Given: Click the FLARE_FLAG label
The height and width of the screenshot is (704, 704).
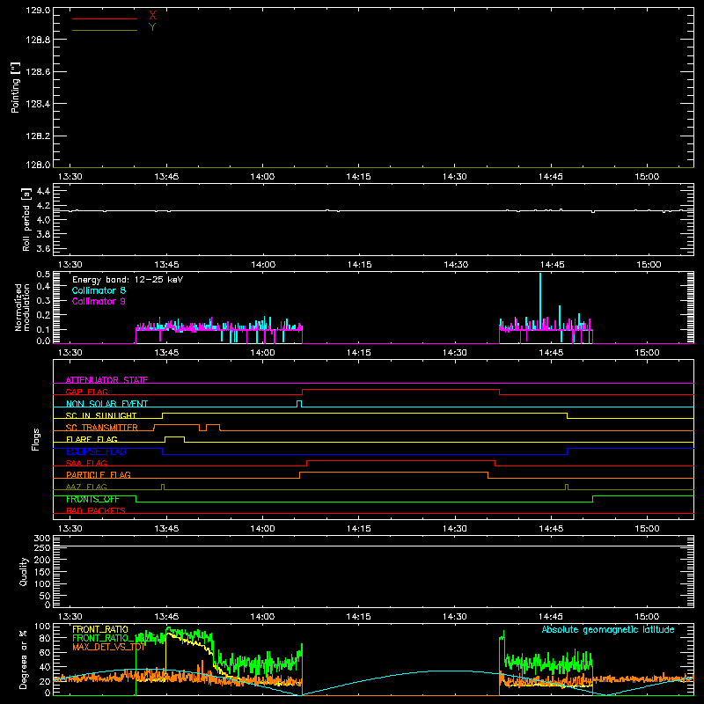Looking at the screenshot, I should point(92,439).
